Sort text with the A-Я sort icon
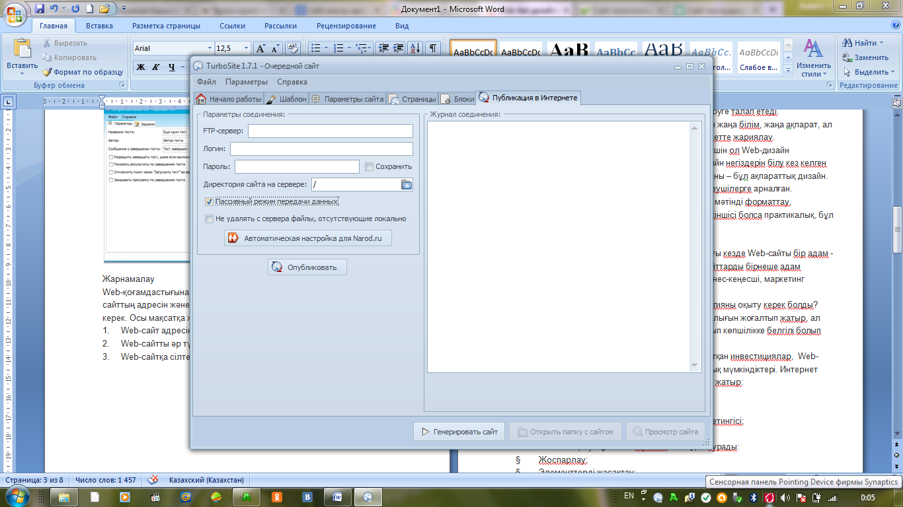 tap(415, 48)
